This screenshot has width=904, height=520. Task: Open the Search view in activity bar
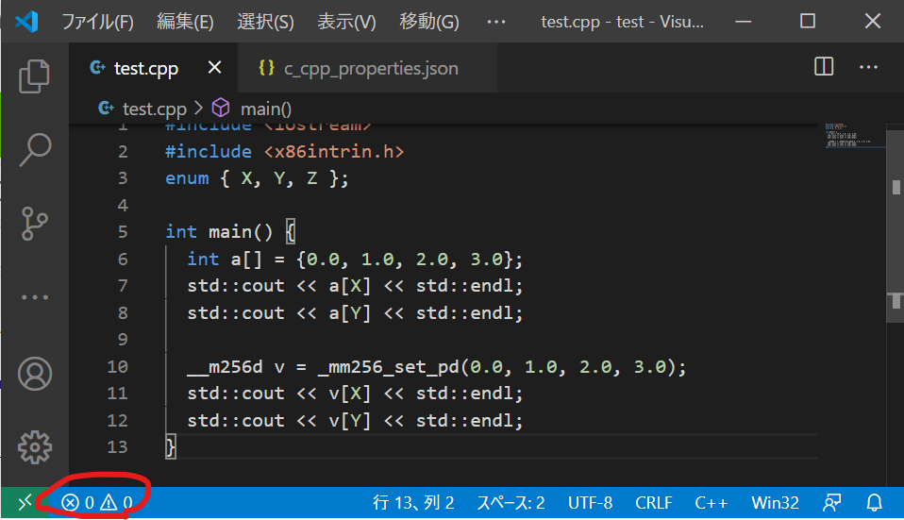(x=35, y=148)
